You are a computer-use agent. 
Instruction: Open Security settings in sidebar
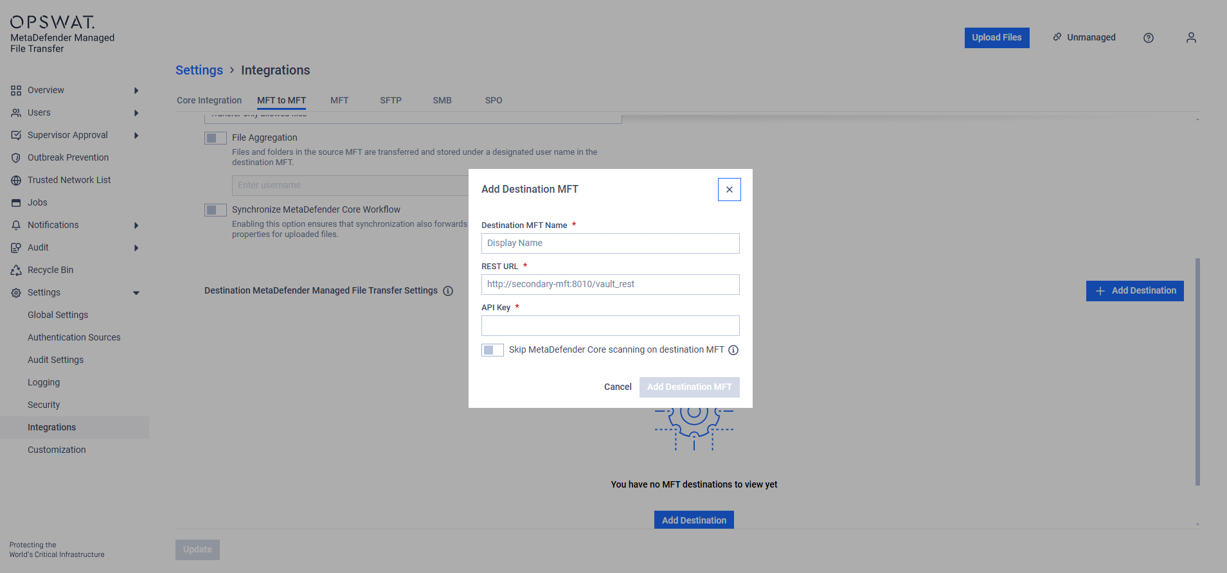click(x=44, y=405)
